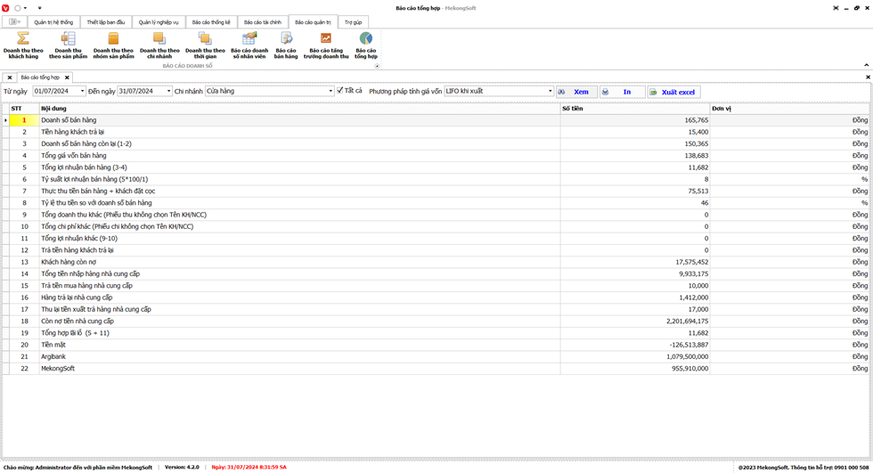Open the application menu button left of Quản trị hệ thống
This screenshot has height=473, width=873.
coord(15,21)
